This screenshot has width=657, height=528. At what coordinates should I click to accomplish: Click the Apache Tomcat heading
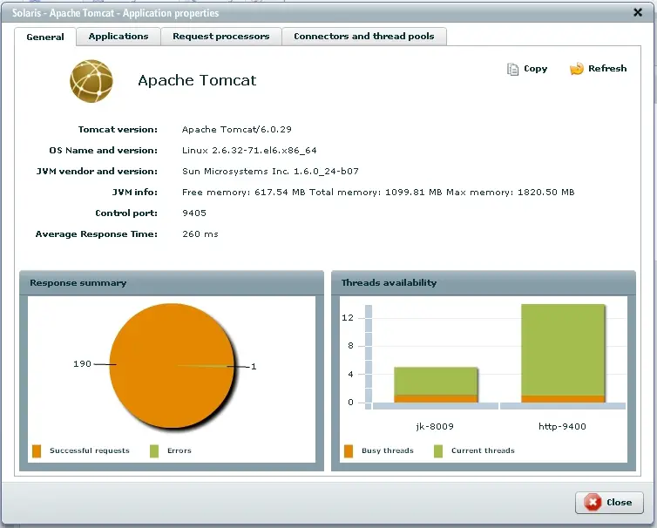coord(197,80)
